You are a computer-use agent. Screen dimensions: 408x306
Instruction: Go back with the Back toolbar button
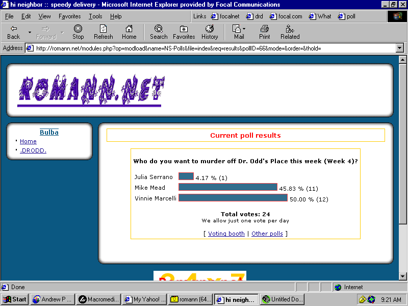[x=14, y=33]
